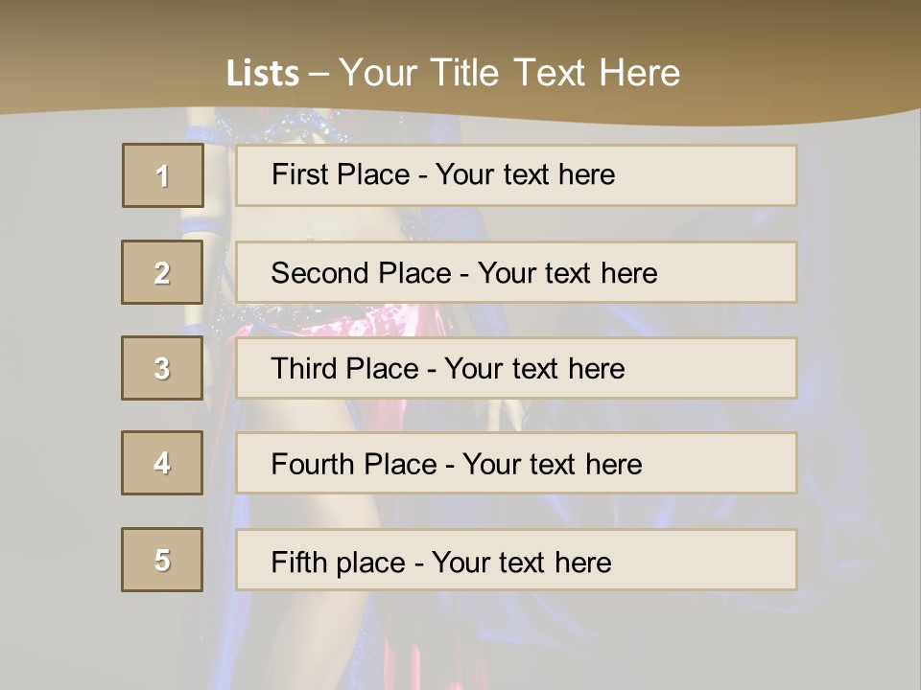Image resolution: width=921 pixels, height=690 pixels.
Task: Click the word "Fifth" in list item five
Action: pyautogui.click(x=299, y=562)
